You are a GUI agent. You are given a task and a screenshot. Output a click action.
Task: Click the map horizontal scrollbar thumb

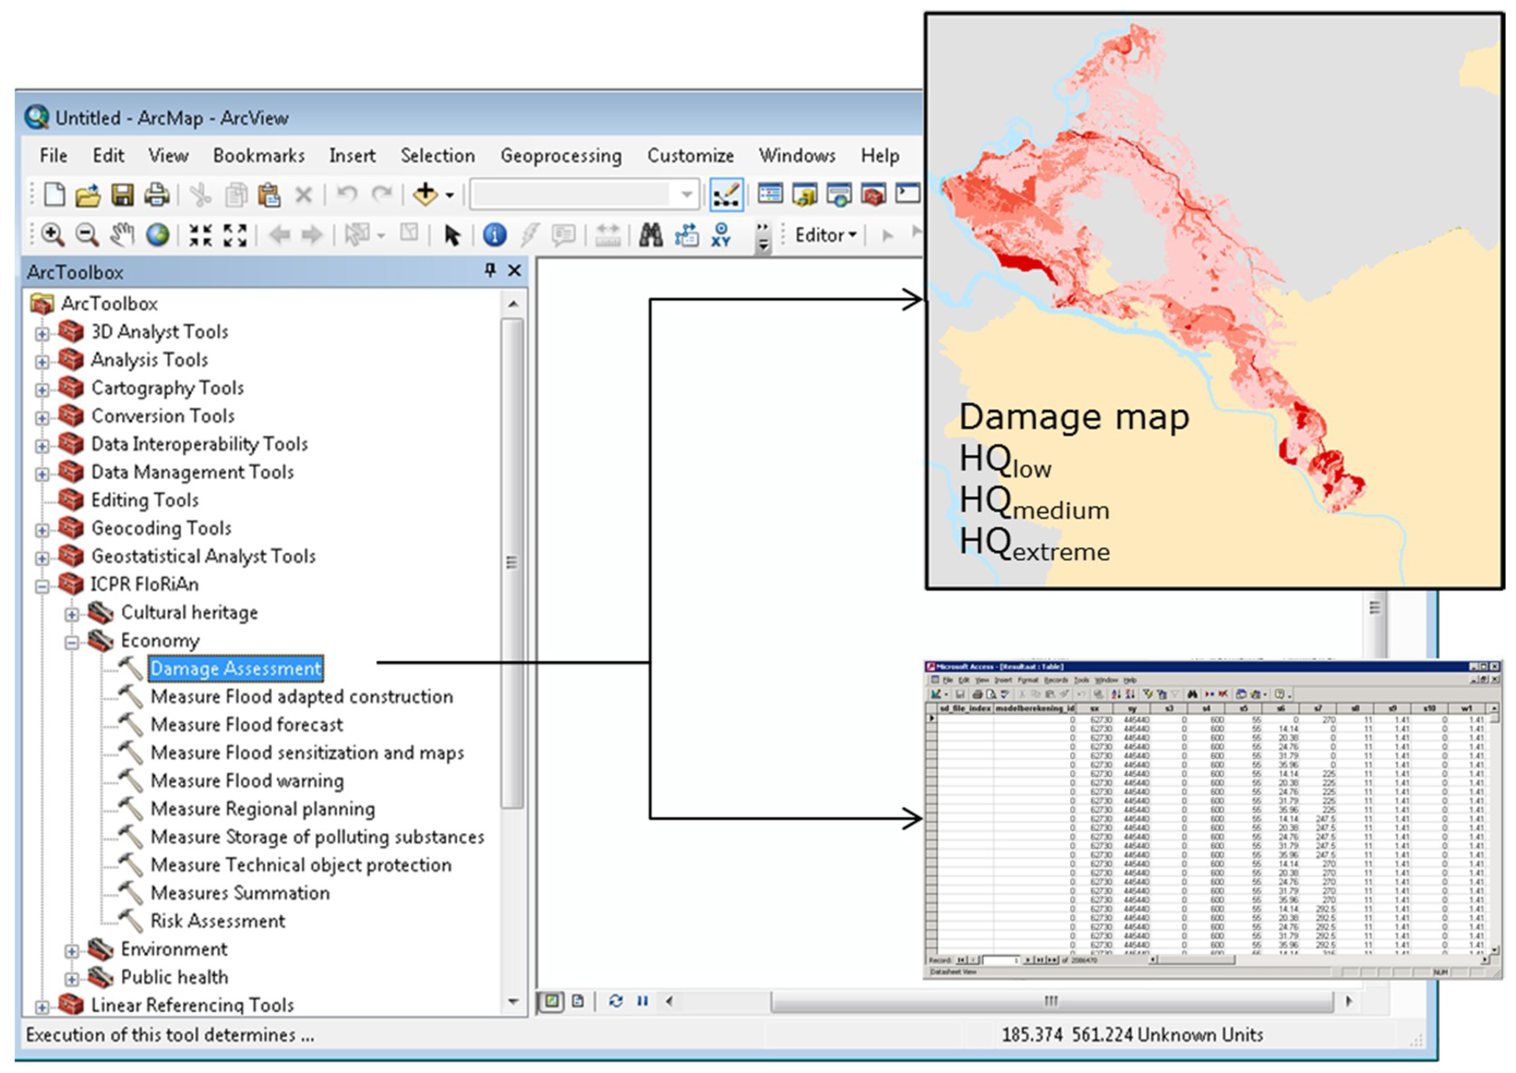tap(1052, 1001)
